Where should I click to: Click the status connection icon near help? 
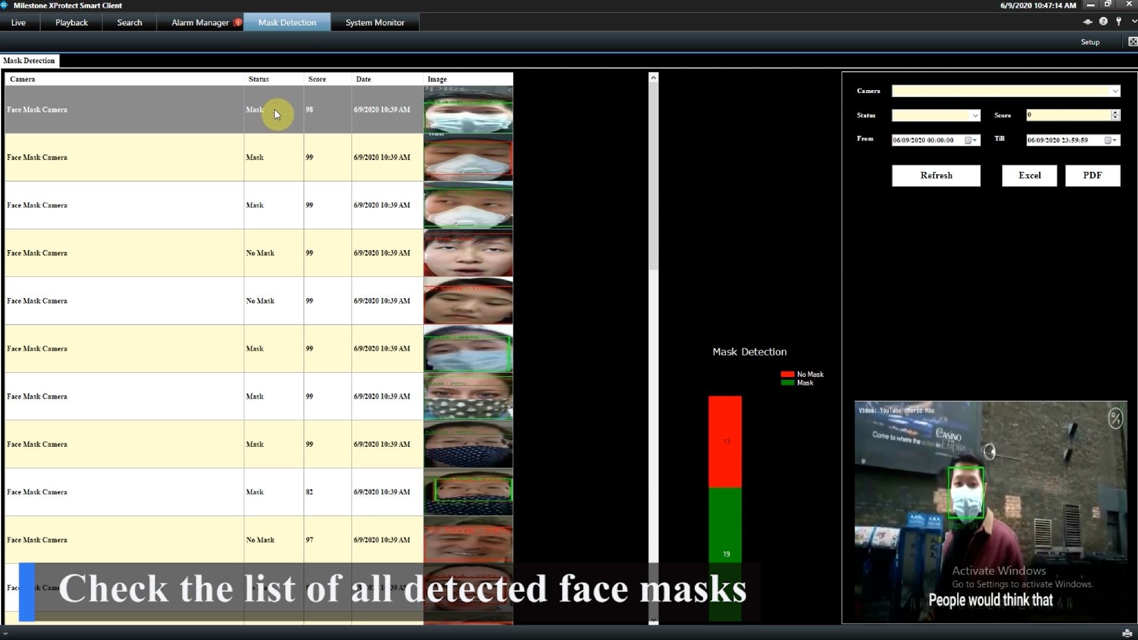[1087, 22]
